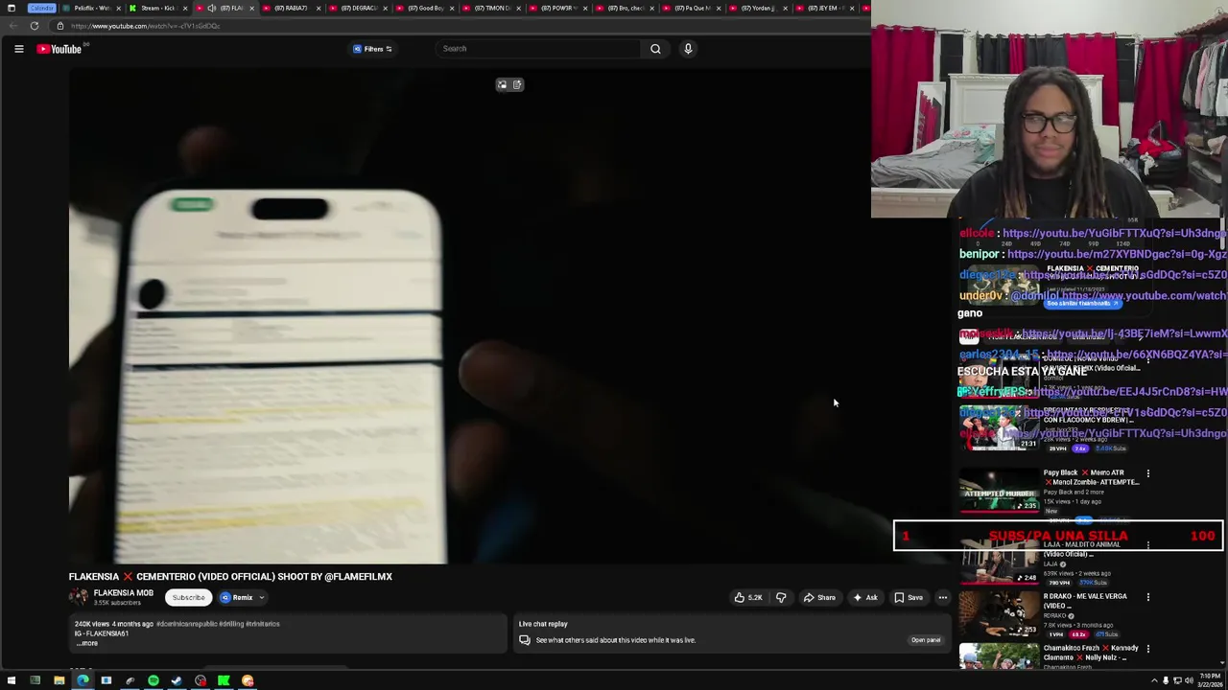The width and height of the screenshot is (1228, 690).
Task: Open the more actions ellipsis beside Save
Action: coord(943,597)
